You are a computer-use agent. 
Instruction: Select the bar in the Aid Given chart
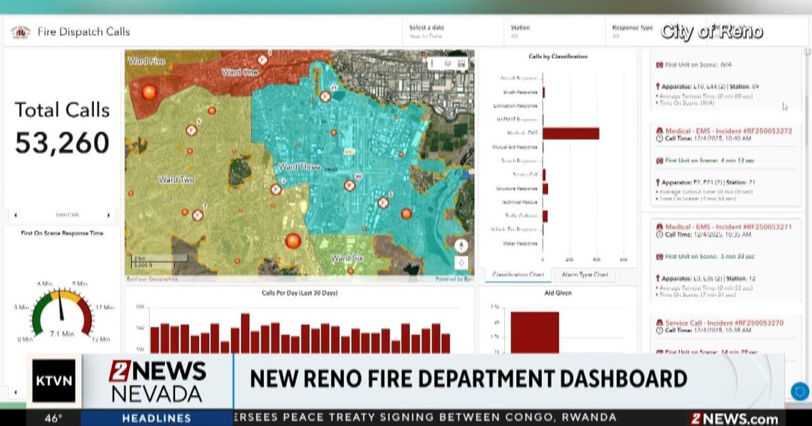(535, 333)
